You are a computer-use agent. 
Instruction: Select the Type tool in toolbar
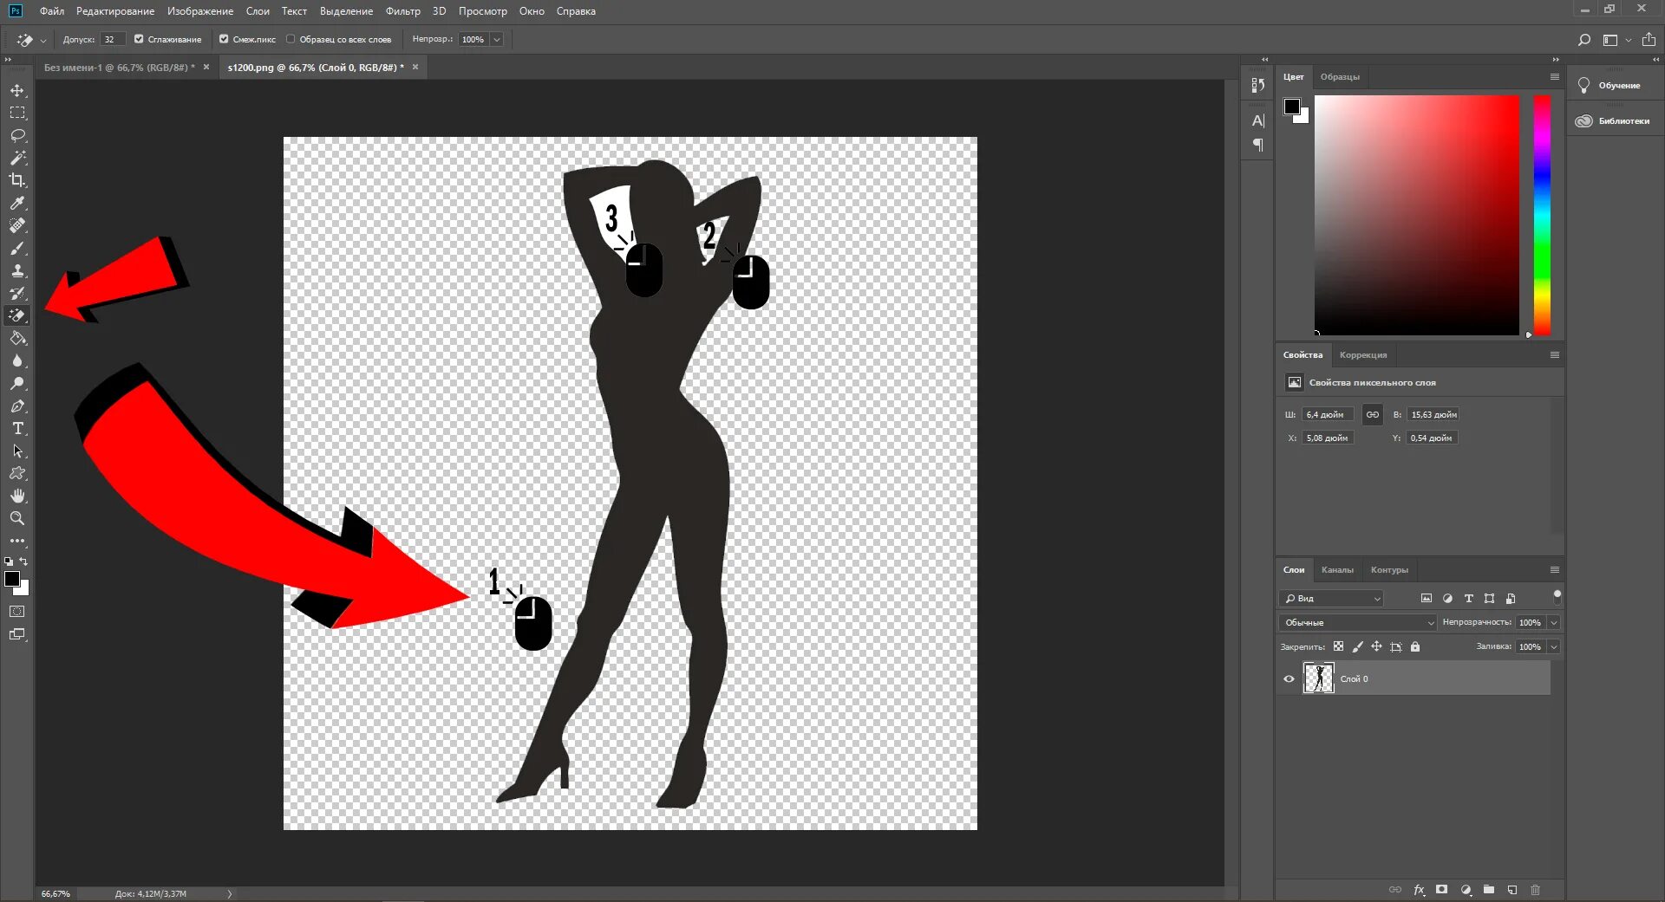[17, 429]
